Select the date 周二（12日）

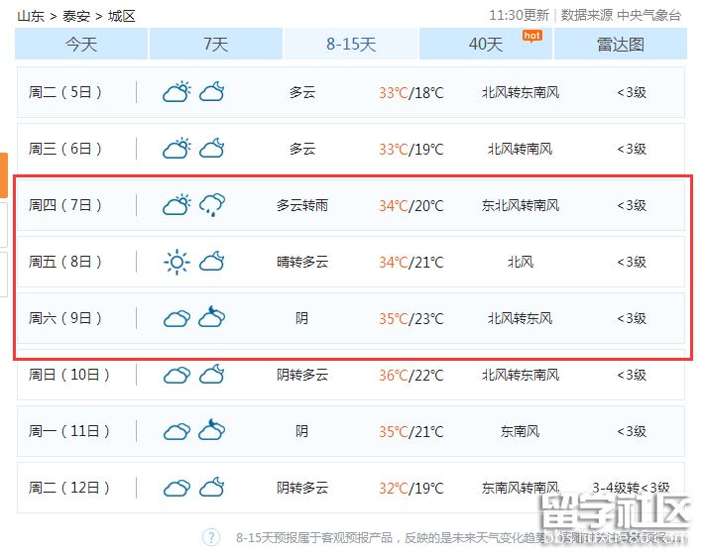point(69,488)
